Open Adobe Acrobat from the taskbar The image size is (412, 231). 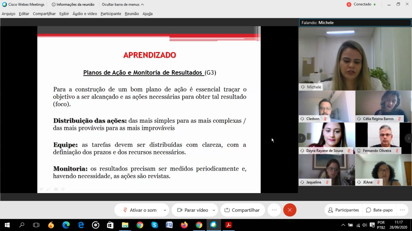coord(229,225)
